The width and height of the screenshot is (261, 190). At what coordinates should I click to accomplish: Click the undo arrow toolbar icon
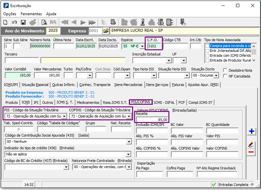tap(14, 22)
